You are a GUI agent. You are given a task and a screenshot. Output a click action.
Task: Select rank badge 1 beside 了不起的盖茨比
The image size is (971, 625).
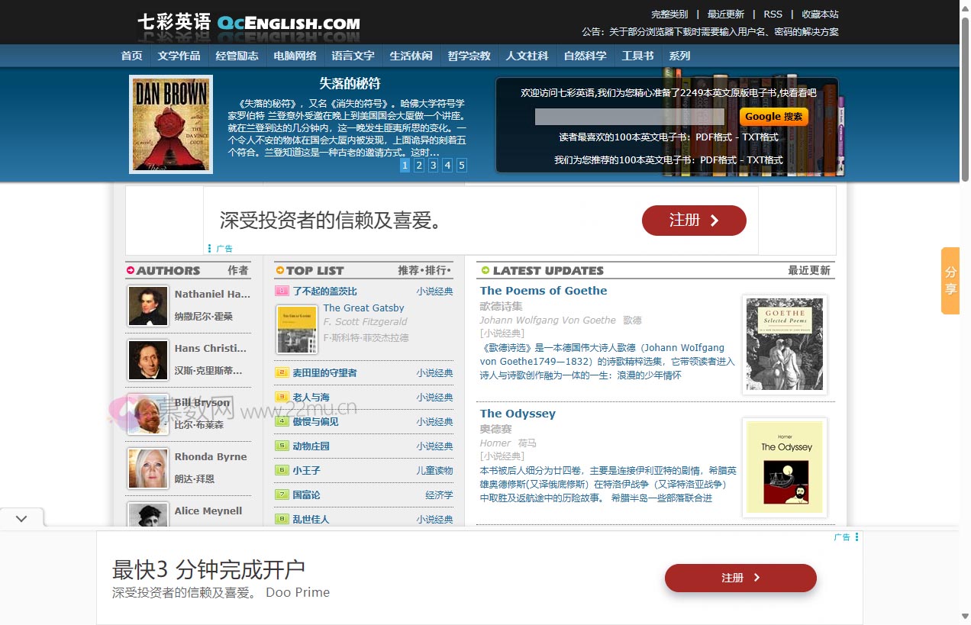click(281, 291)
